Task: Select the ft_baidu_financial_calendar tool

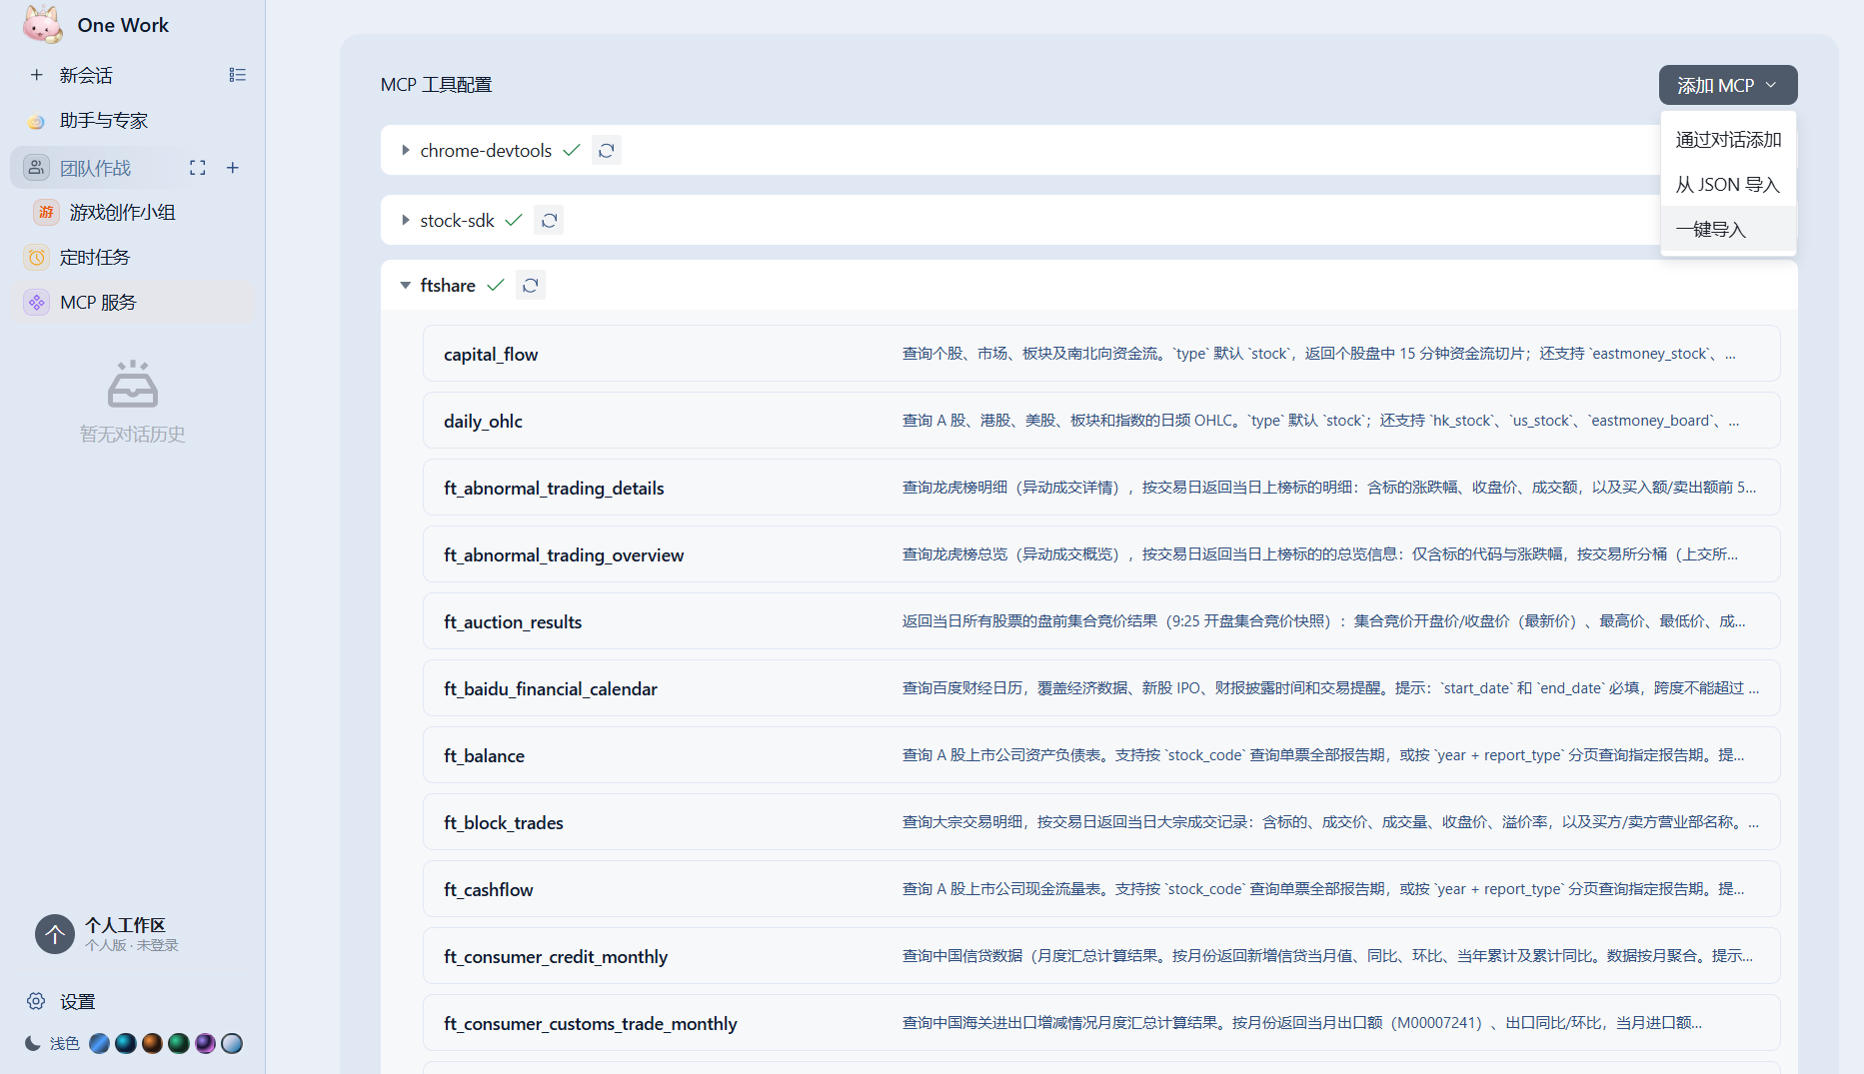Action: point(1101,688)
